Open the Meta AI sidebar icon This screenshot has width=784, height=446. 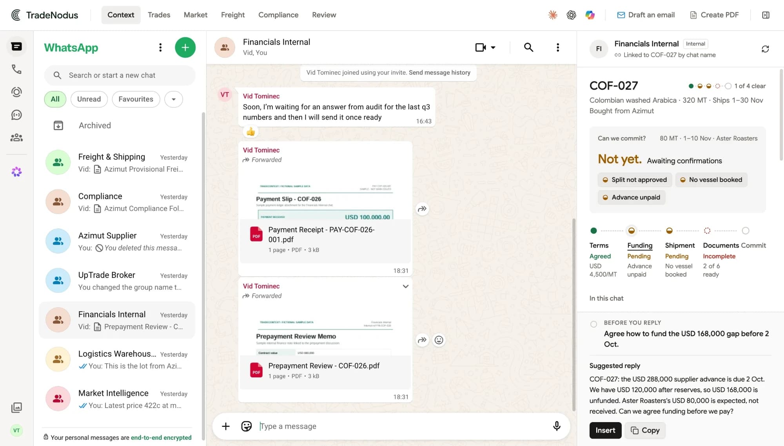pos(16,172)
